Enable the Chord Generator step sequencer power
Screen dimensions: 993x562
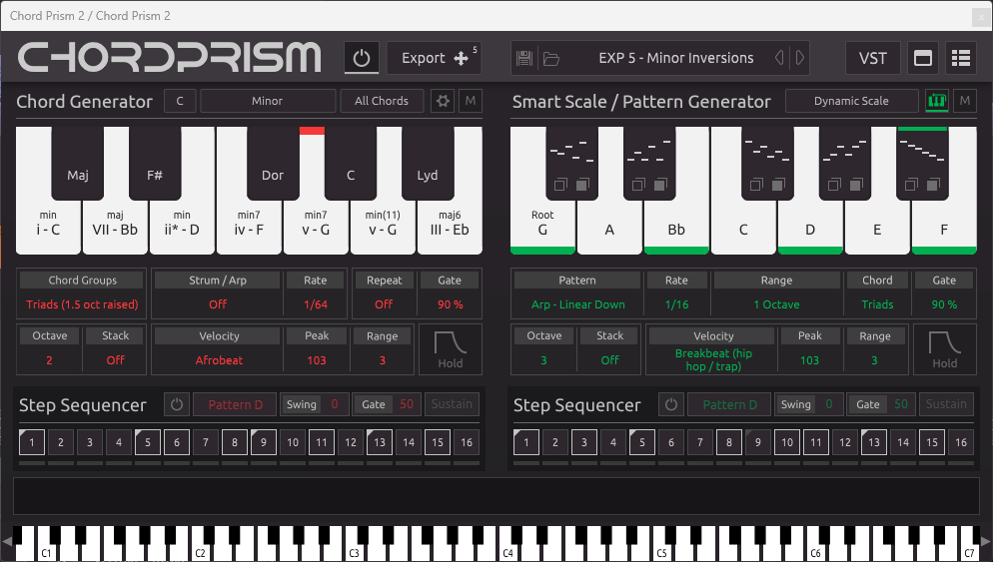177,404
